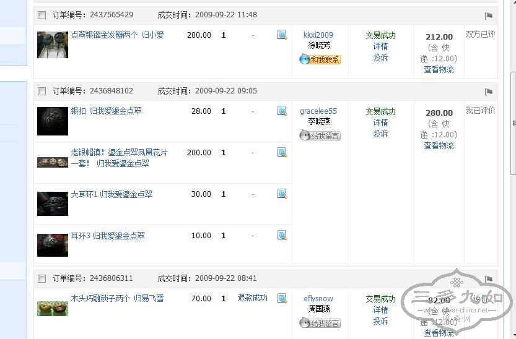The image size is (516, 339).
Task: Open buyer profile kkxi2009
Action: [x=318, y=35]
